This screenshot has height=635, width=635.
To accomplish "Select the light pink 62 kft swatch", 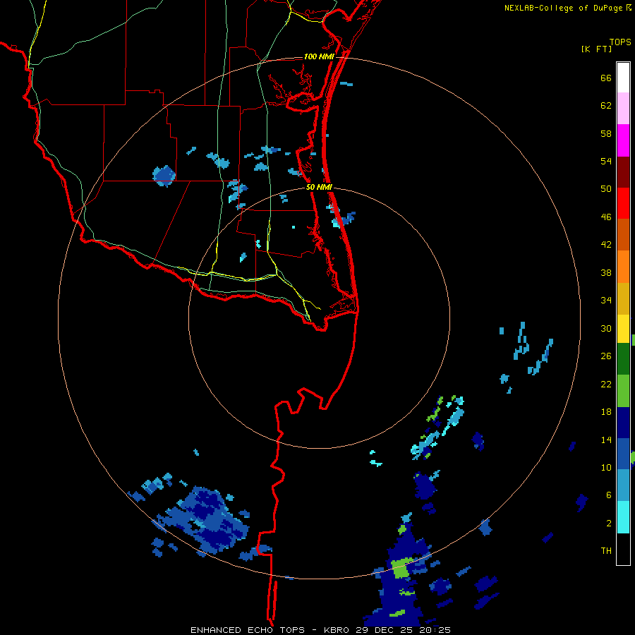I will (623, 109).
